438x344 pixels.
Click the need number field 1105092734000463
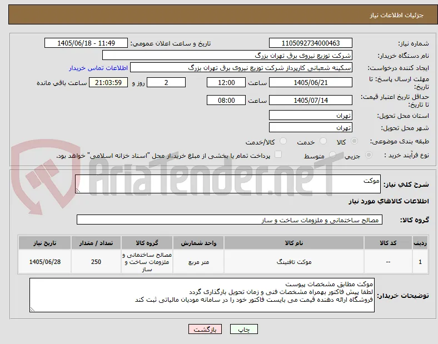tap(311, 43)
